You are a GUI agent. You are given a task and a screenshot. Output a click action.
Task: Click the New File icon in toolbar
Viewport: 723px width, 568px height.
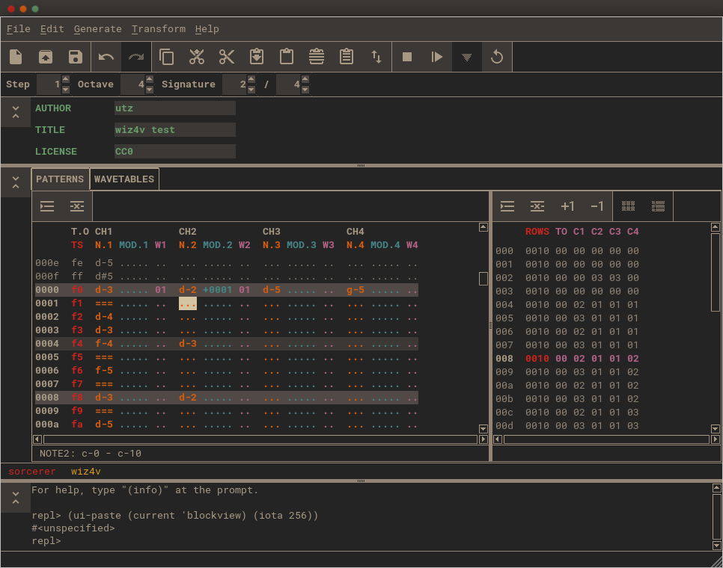click(16, 57)
